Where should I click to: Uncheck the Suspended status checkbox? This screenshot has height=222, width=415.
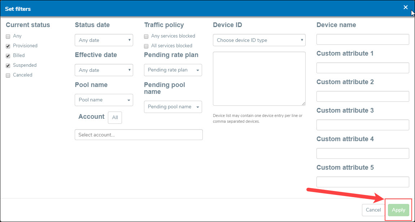pyautogui.click(x=8, y=66)
